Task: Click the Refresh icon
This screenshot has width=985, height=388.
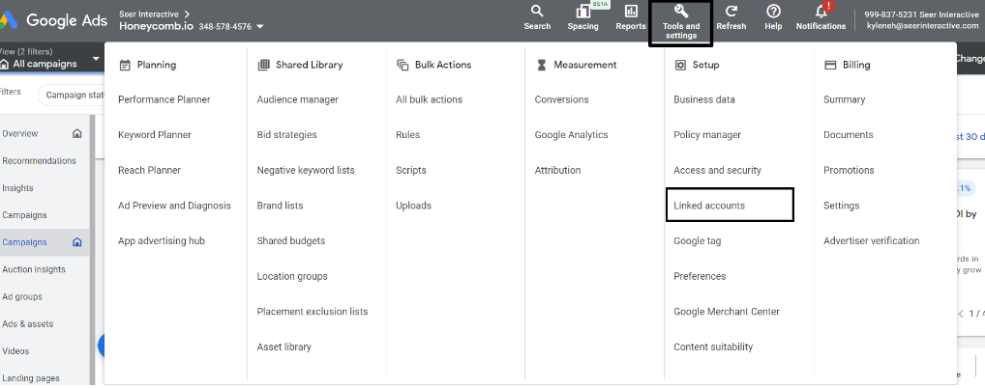Action: (731, 12)
